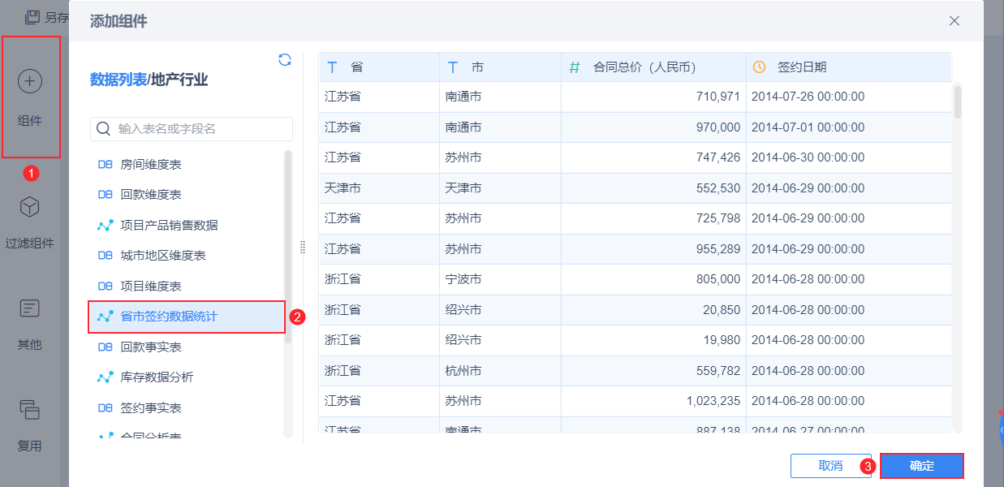1004x487 pixels.
Task: Open the 其他 sidebar icon
Action: click(x=30, y=308)
